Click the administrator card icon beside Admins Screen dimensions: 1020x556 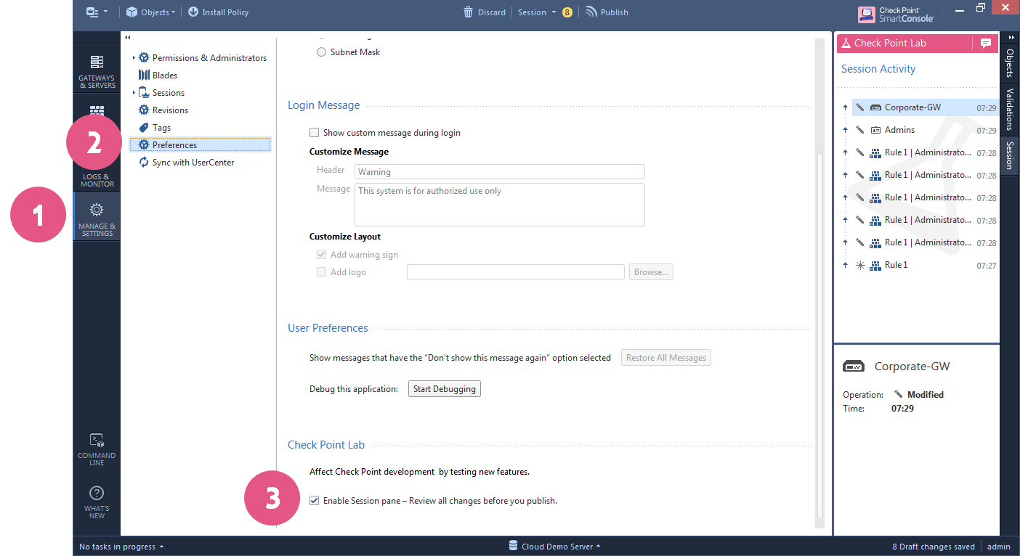click(x=875, y=130)
